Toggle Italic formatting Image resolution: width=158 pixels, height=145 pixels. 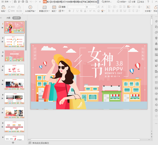point(73,11)
